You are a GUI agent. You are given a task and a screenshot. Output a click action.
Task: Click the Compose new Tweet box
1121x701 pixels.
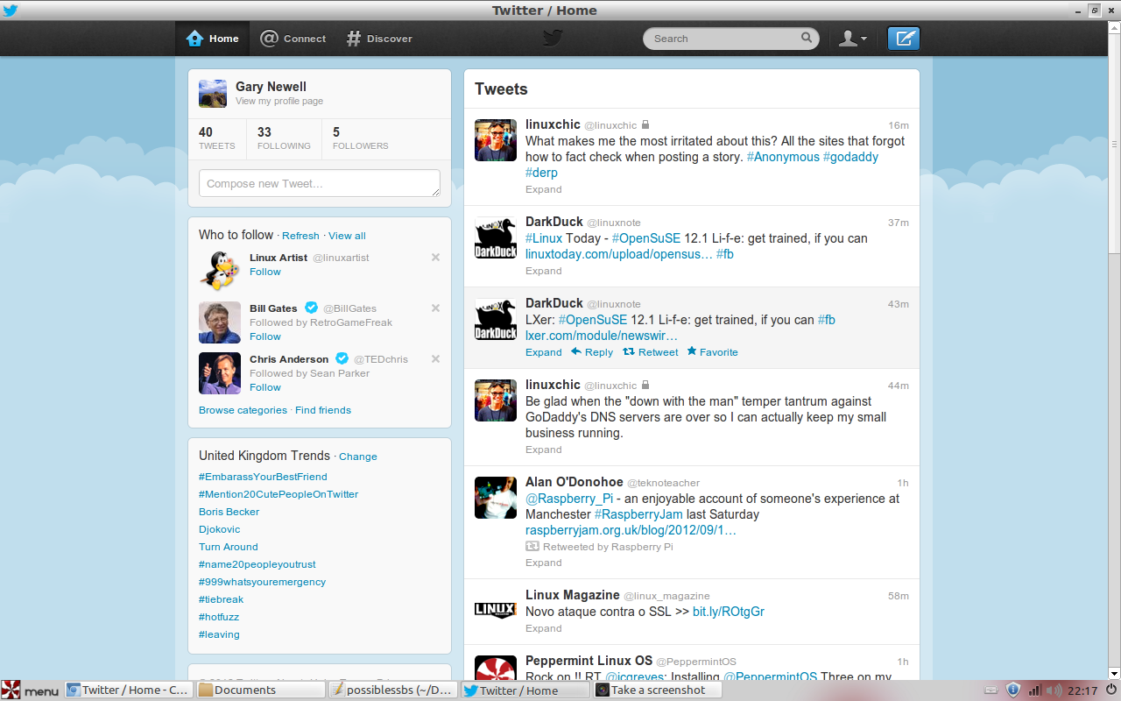point(320,183)
